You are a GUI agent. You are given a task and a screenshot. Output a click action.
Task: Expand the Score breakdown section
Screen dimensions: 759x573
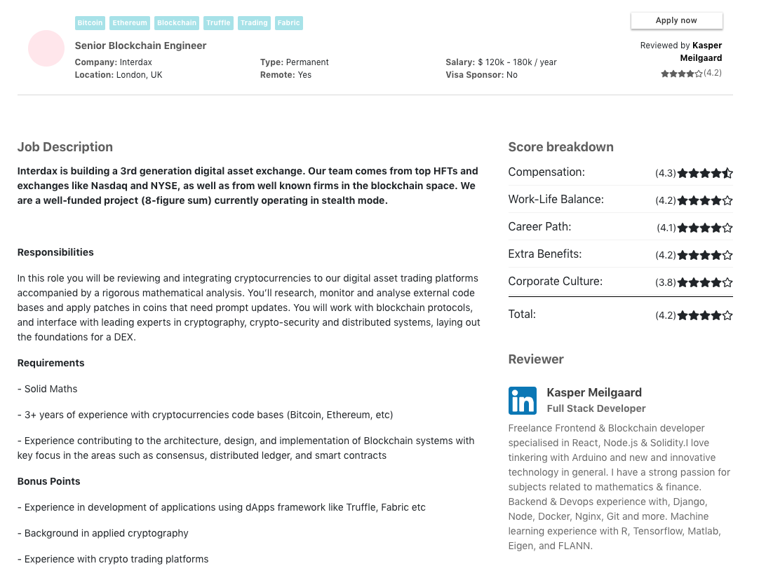click(x=560, y=147)
